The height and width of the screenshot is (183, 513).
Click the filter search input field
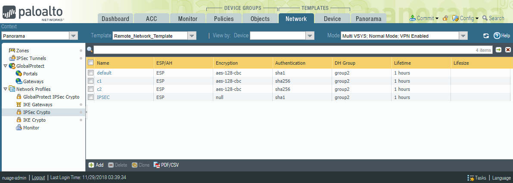click(284, 50)
